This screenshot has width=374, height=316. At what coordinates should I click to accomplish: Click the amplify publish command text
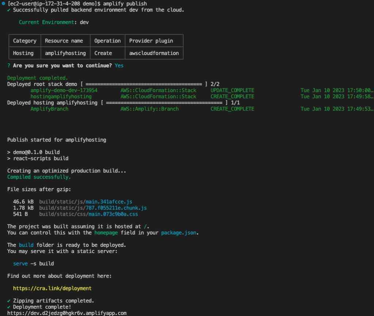(125, 4)
